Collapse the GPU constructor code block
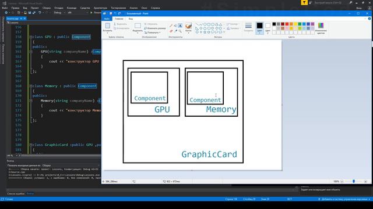 pos(31,52)
